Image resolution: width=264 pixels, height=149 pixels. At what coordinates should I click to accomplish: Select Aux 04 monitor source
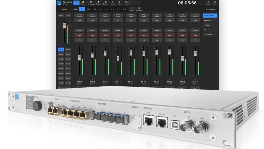61,64
